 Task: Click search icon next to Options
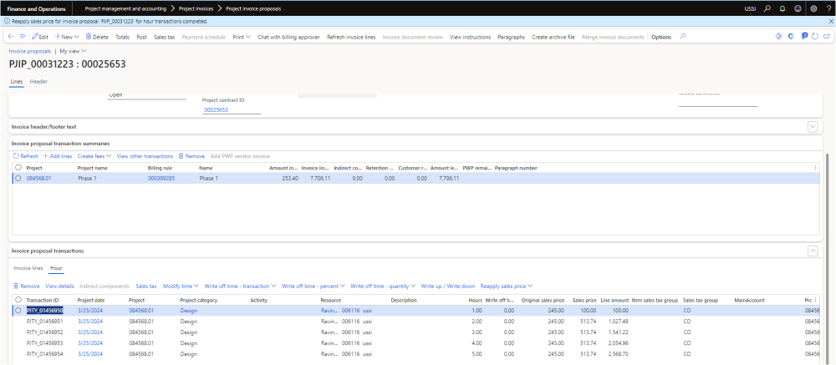[683, 37]
